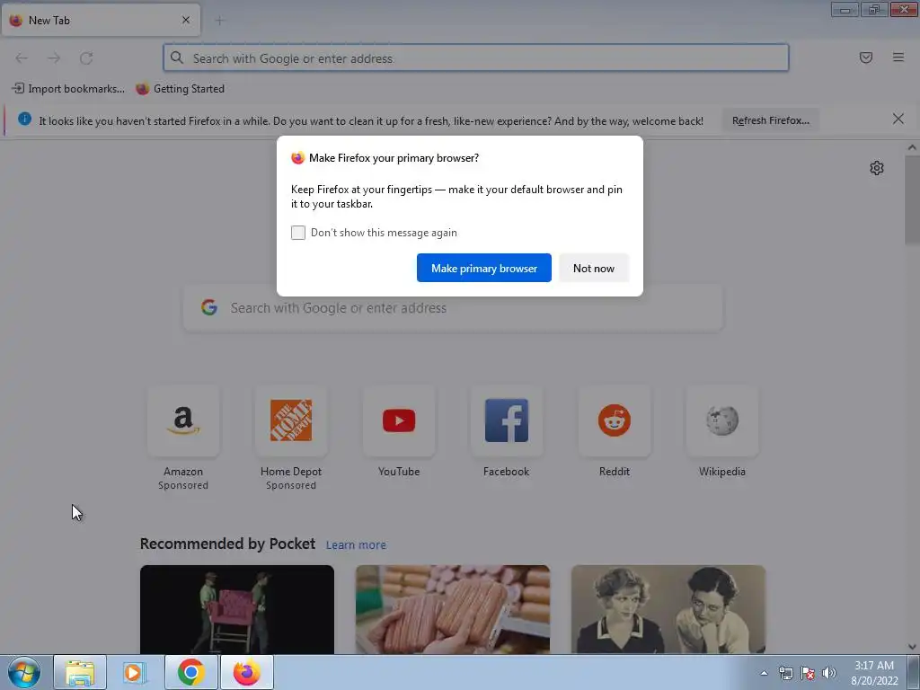The height and width of the screenshot is (690, 920).
Task: Dismiss the Refresh Firefox notification bar
Action: (898, 119)
